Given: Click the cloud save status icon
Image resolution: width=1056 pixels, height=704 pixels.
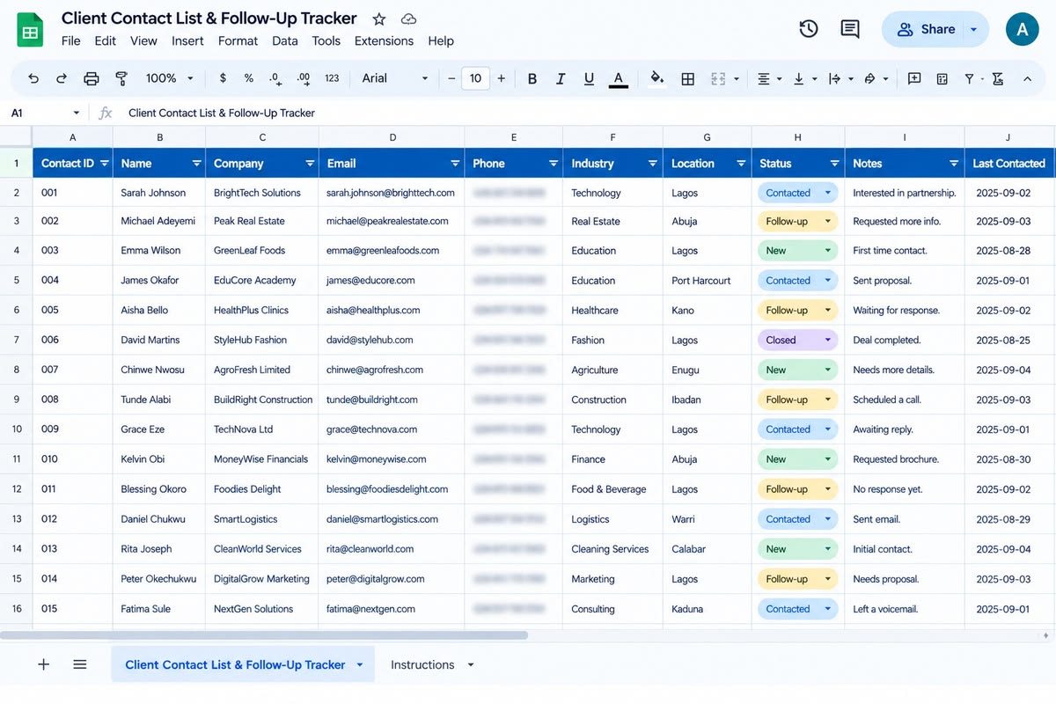Looking at the screenshot, I should (x=408, y=18).
